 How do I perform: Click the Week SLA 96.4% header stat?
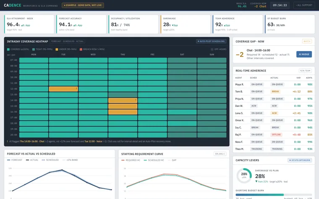242,5
